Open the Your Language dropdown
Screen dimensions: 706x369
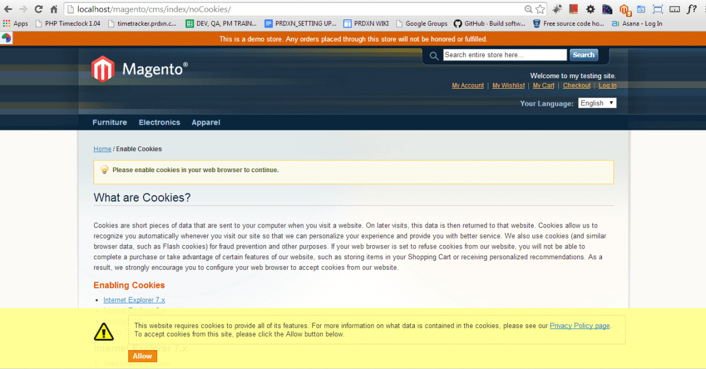point(597,103)
